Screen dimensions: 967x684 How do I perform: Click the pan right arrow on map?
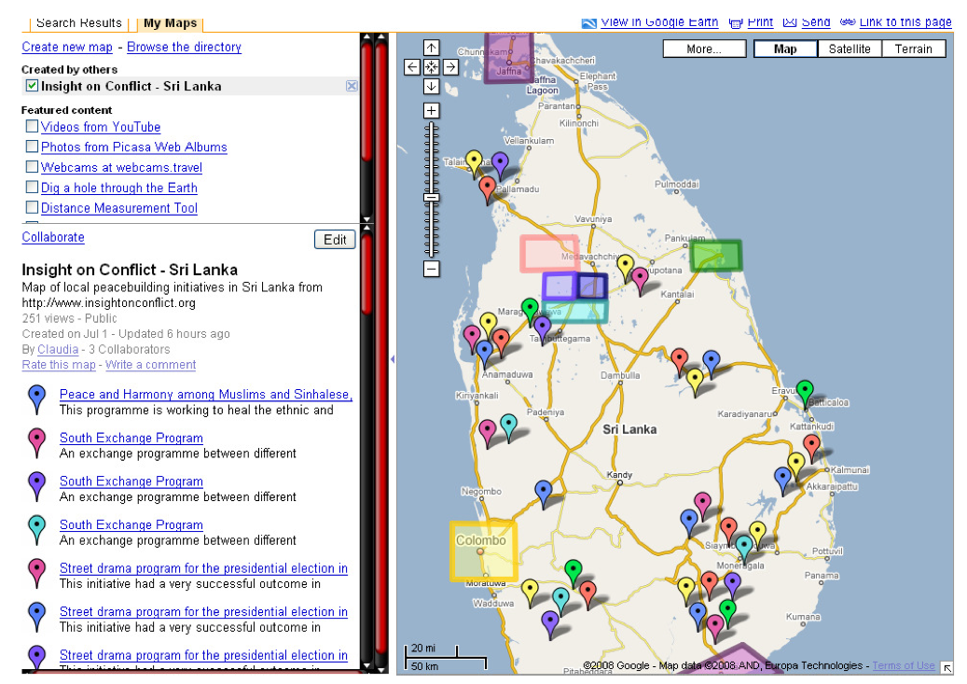[449, 67]
